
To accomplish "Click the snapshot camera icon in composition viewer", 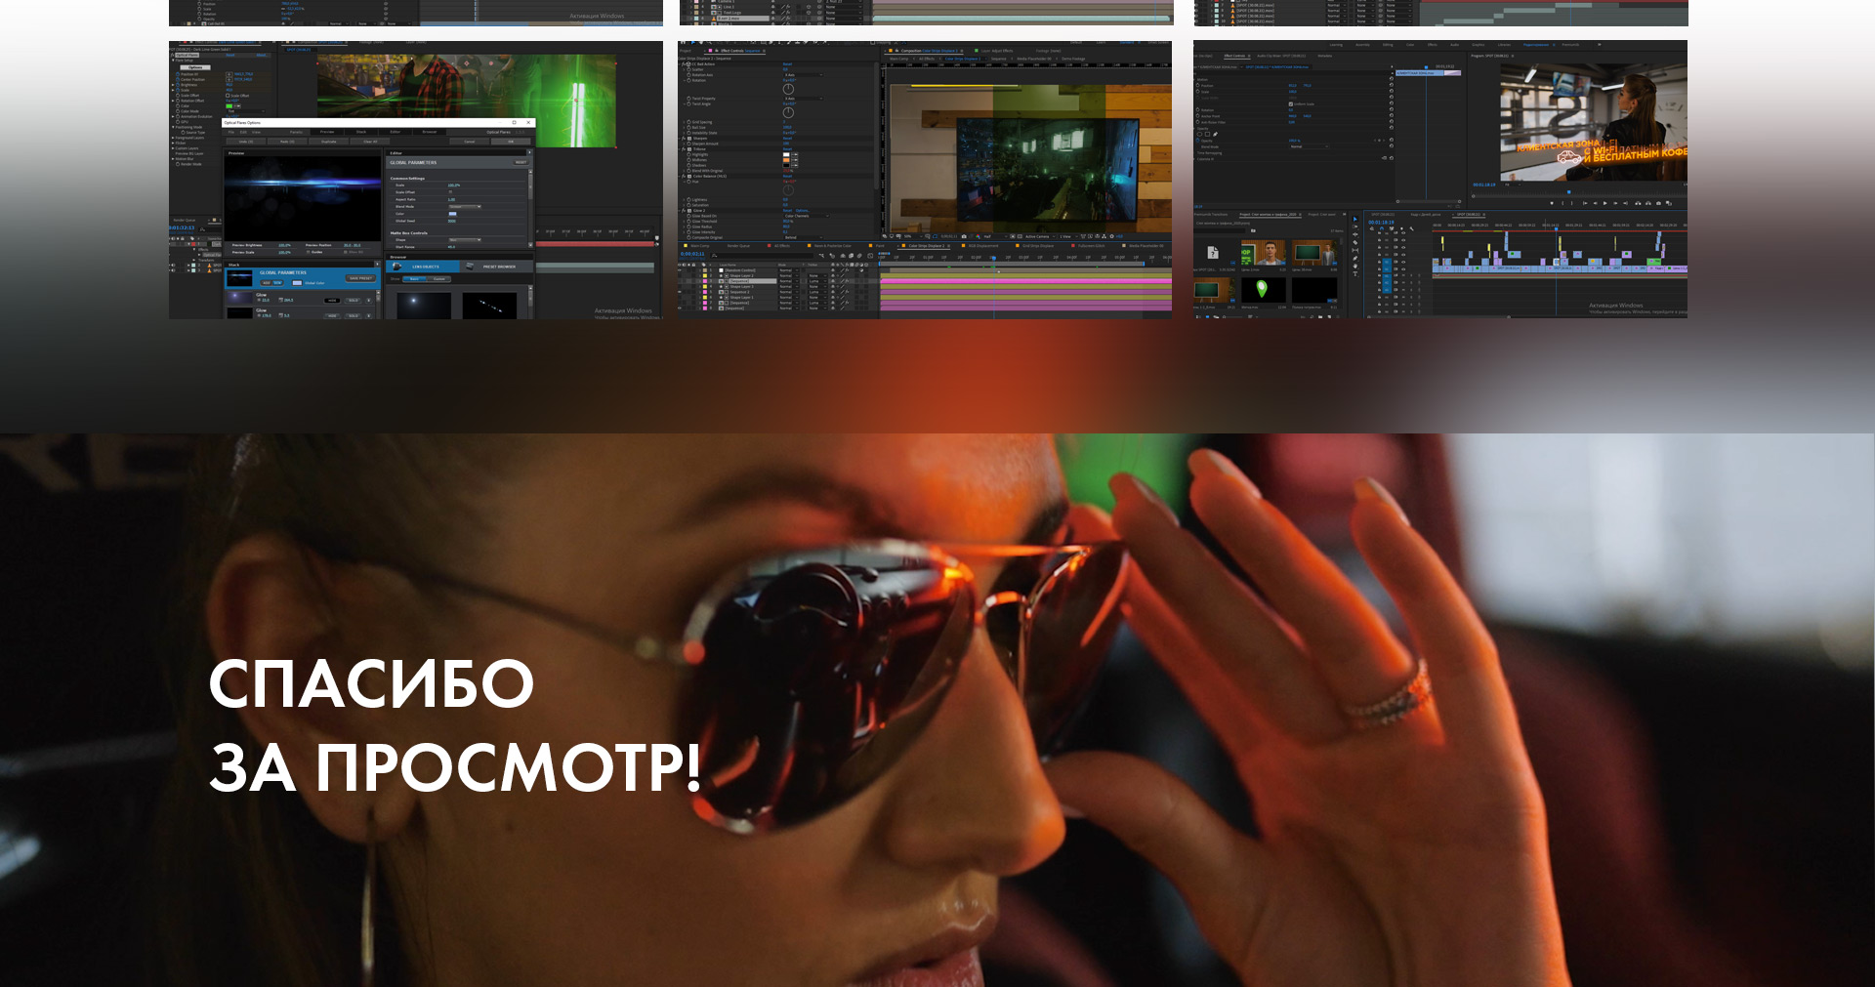I will [x=964, y=236].
